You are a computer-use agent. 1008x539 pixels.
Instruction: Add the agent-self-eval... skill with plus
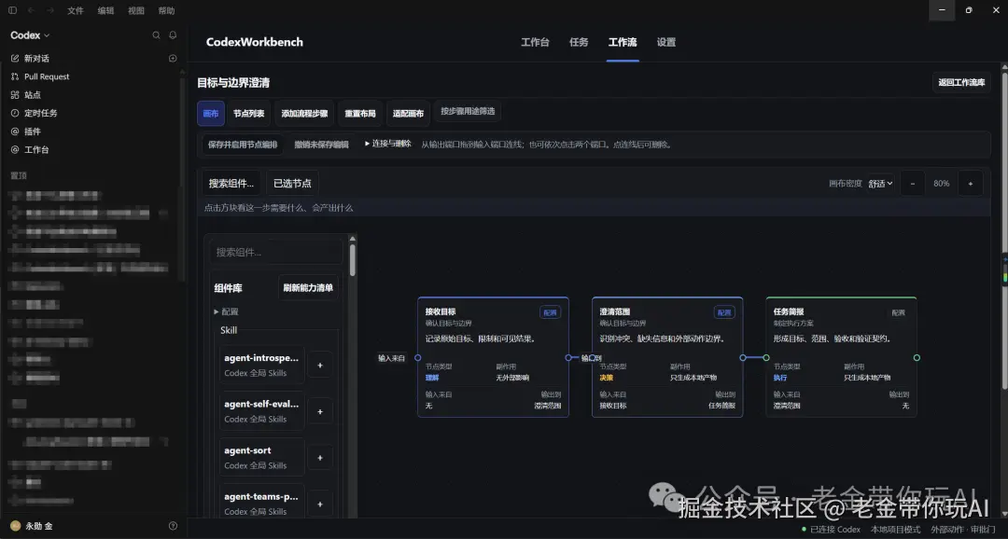(320, 412)
